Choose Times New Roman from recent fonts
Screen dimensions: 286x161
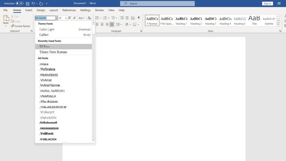pyautogui.click(x=63, y=52)
